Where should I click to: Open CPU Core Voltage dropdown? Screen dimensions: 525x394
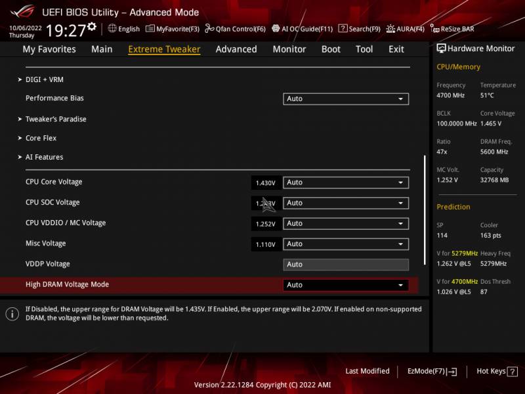coord(346,183)
